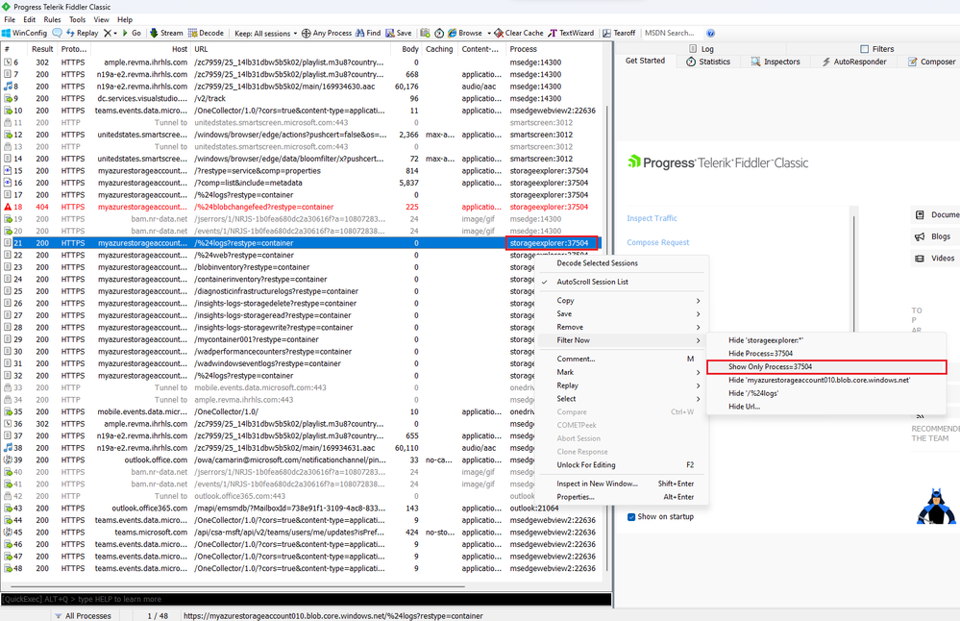The width and height of the screenshot is (960, 621).
Task: Open the Help menu
Action: [125, 19]
